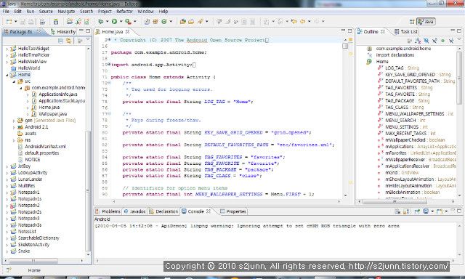This screenshot has width=465, height=279.
Task: Open the Android SDK and AVD Manager icon
Action: [x=56, y=21]
